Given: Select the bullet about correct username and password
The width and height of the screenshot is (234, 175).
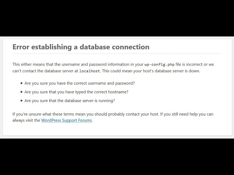Looking at the screenshot, I should (x=80, y=83).
